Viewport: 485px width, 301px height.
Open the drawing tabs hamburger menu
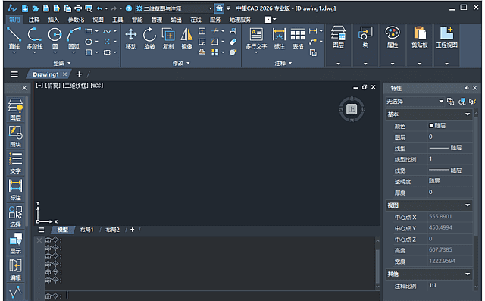[14, 74]
